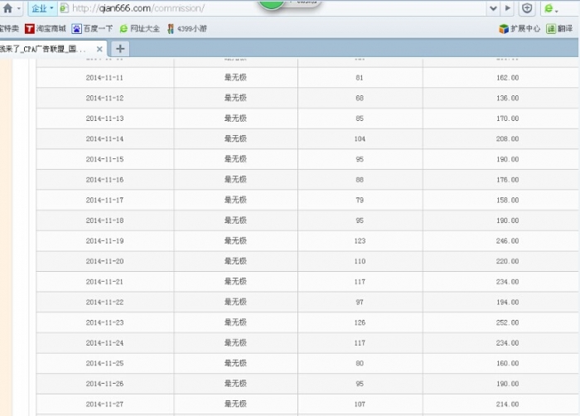Open the green browser engine icon menu

551,8
